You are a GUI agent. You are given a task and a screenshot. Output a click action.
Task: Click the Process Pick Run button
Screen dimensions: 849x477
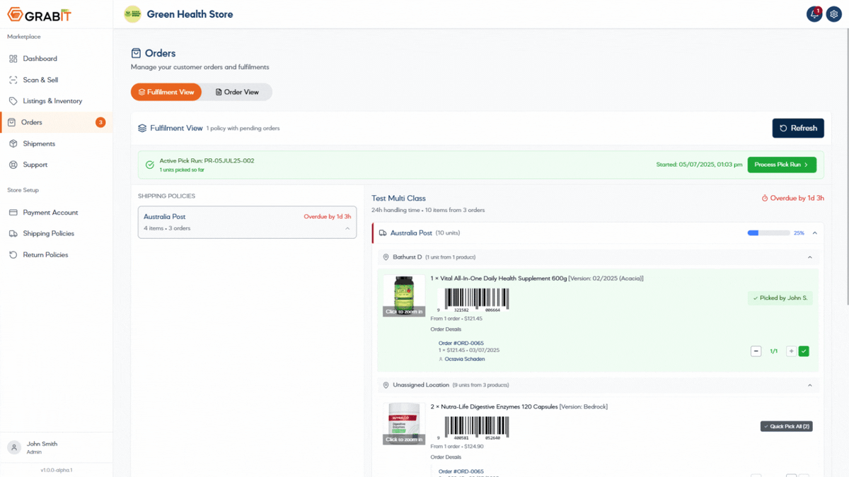[x=782, y=164]
